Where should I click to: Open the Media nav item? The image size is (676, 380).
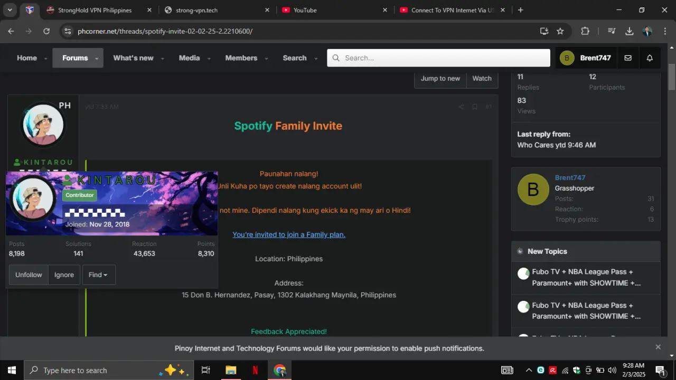point(189,58)
